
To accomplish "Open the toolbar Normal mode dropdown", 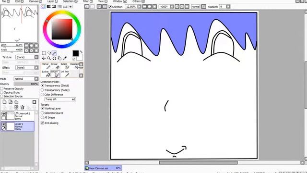I will click(x=203, y=7).
